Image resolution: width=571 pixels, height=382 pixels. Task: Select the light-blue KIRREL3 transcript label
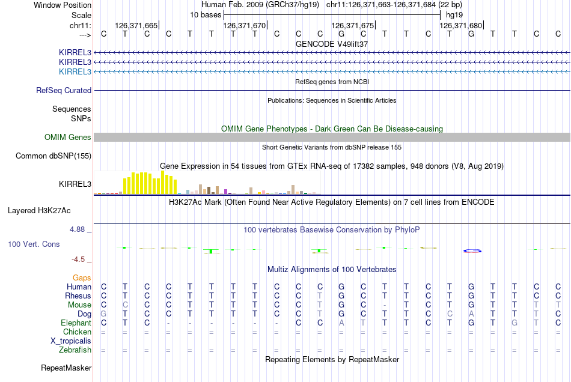tap(75, 71)
